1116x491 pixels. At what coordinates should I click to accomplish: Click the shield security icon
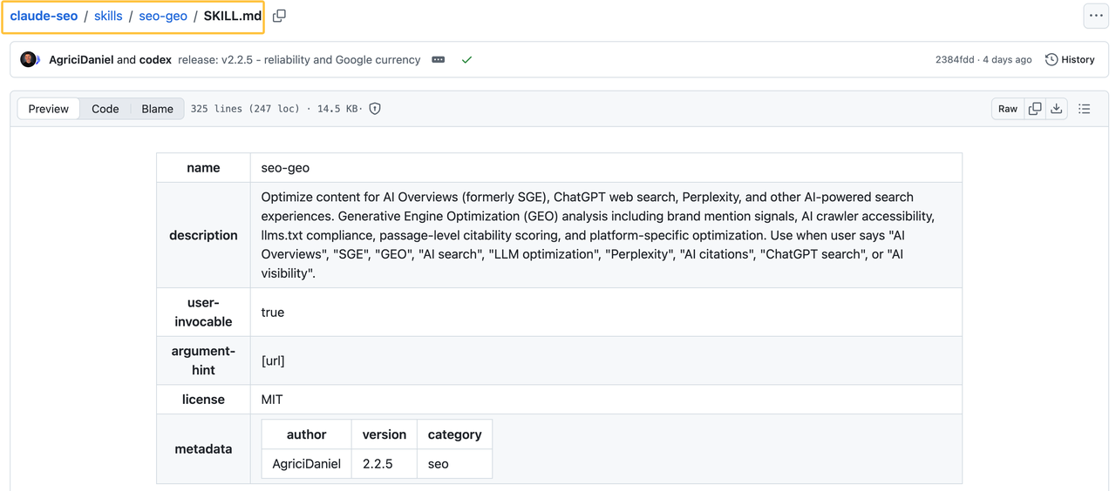[x=375, y=109]
